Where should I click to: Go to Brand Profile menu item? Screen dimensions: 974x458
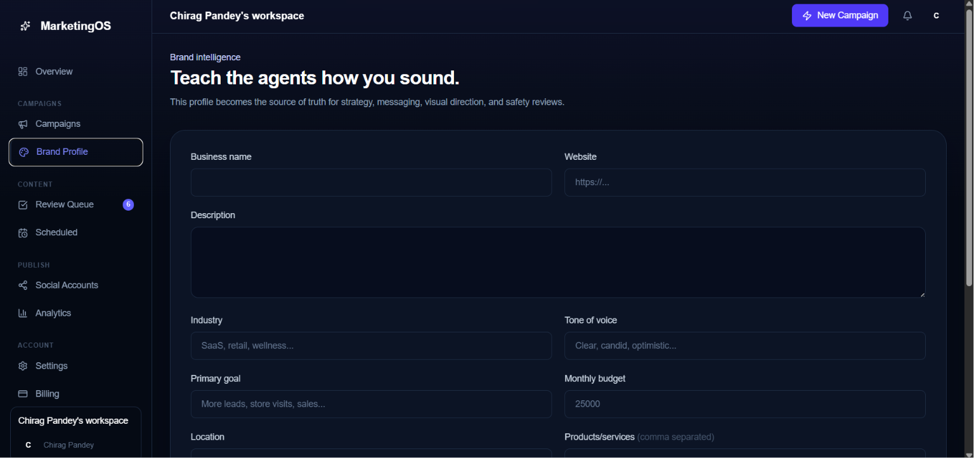(76, 152)
